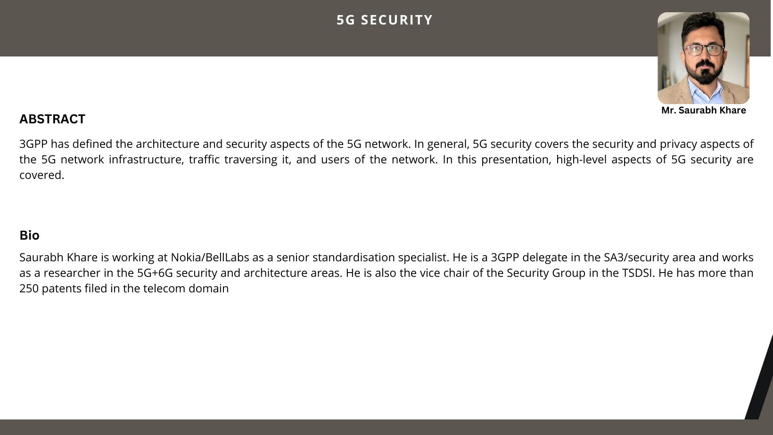773x435 pixels.
Task: Click the word covered ending the abstract
Action: pos(41,175)
